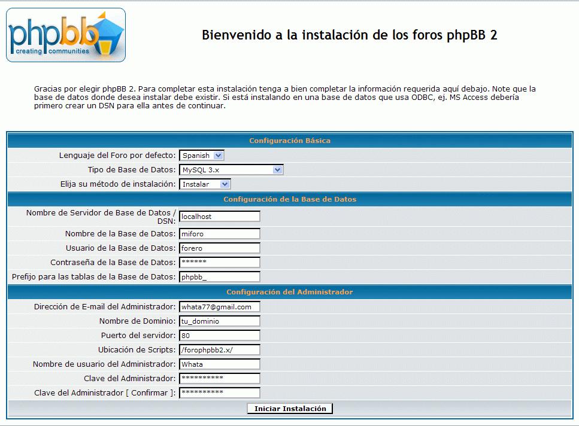Click the Dirección de E-mail del Administrador label
Viewport: 579px width, 426px height.
pos(105,306)
